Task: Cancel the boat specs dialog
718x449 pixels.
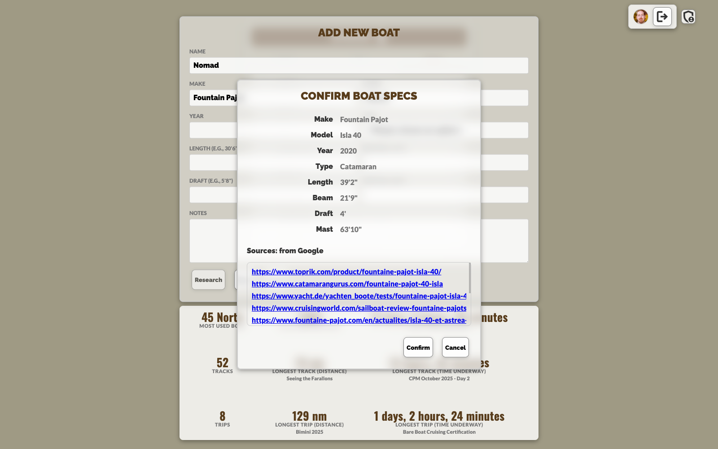Action: coord(455,348)
